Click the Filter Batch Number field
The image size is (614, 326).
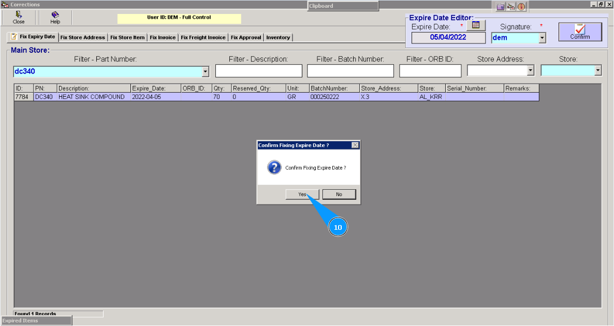(x=350, y=71)
